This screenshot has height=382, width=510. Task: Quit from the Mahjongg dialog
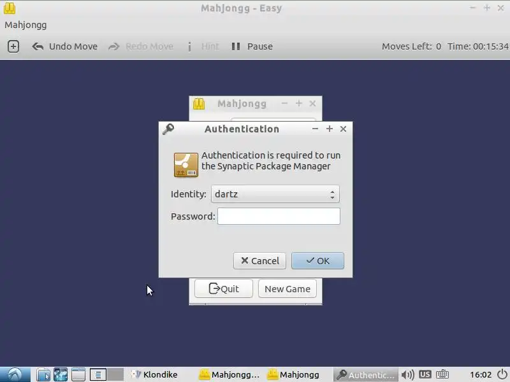point(224,288)
